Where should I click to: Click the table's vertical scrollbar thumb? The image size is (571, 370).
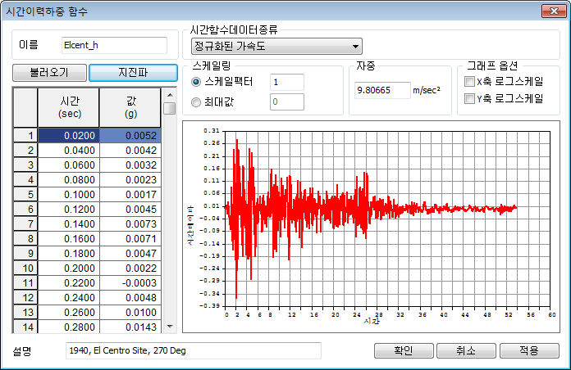click(x=170, y=108)
